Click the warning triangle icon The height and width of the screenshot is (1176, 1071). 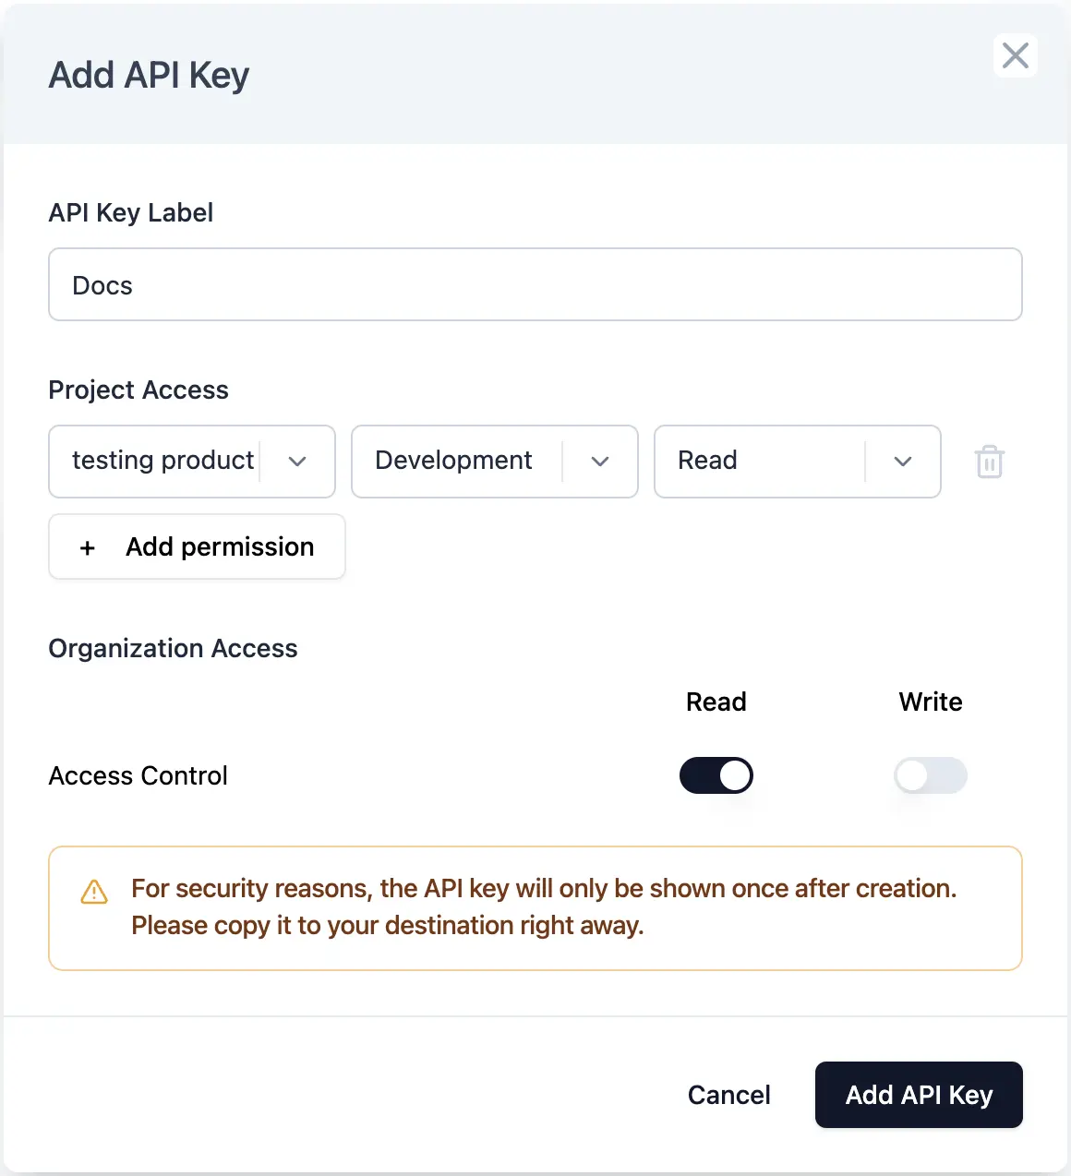point(94,892)
